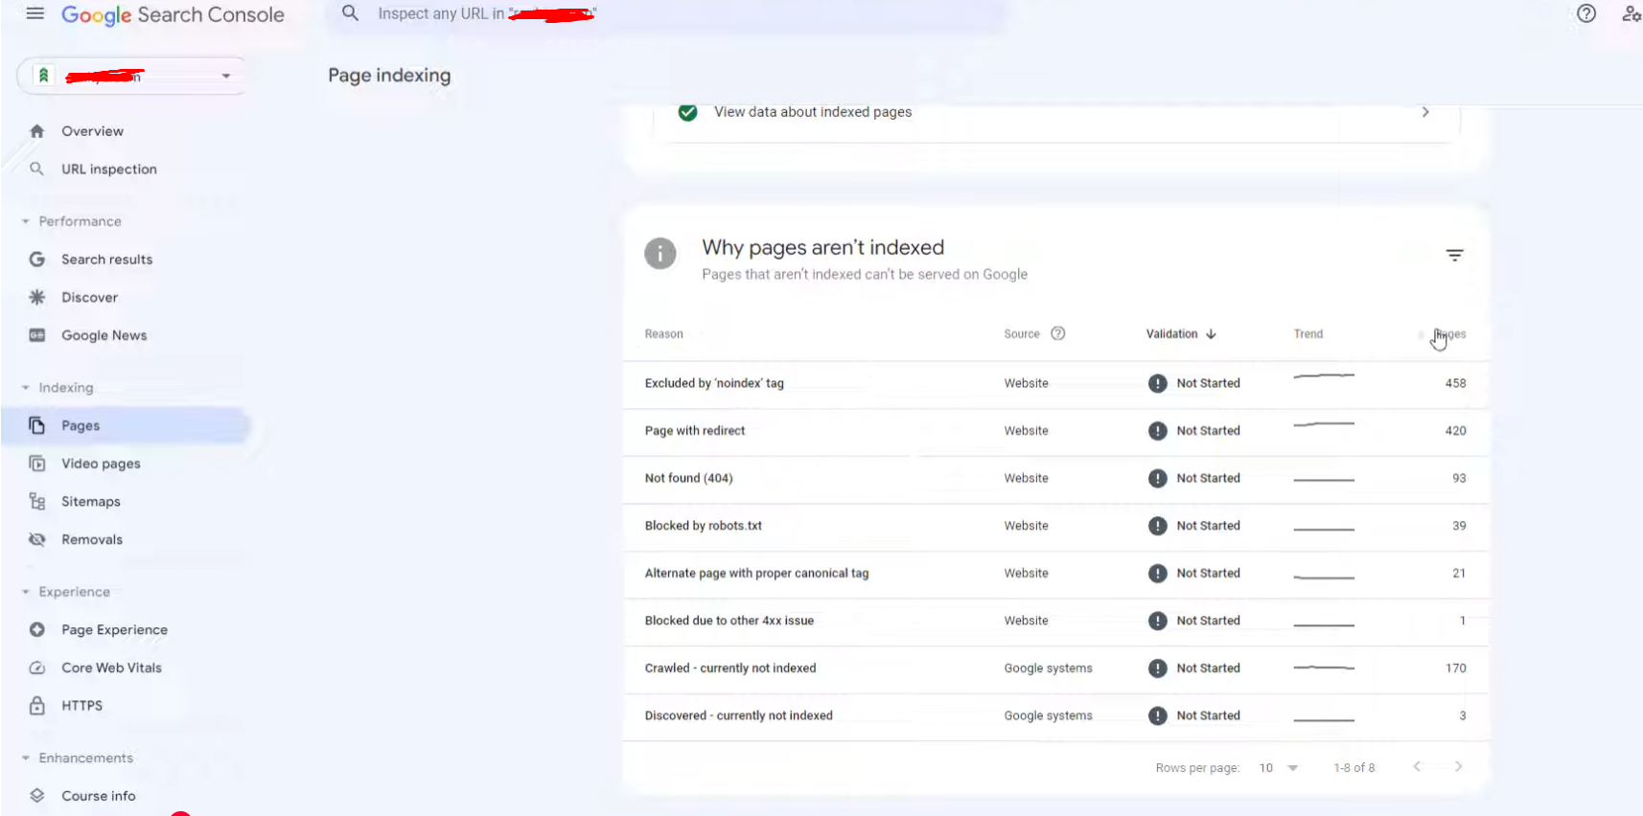Open Crawled - currently not indexed row
This screenshot has width=1643, height=816.
(x=1055, y=669)
